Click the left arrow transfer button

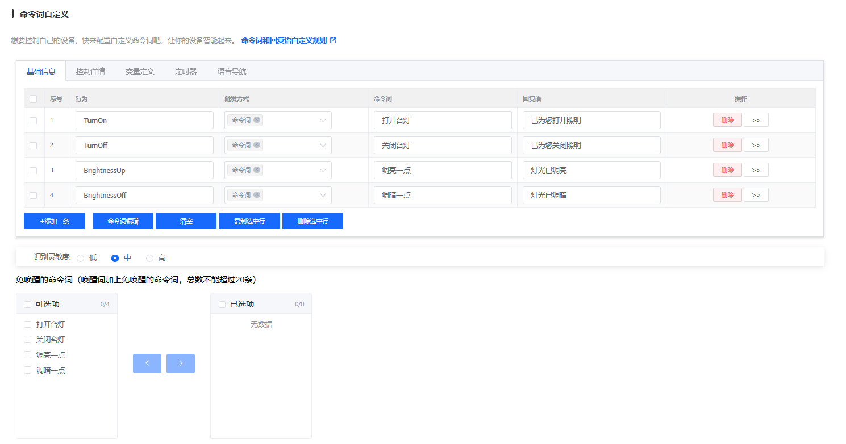147,363
